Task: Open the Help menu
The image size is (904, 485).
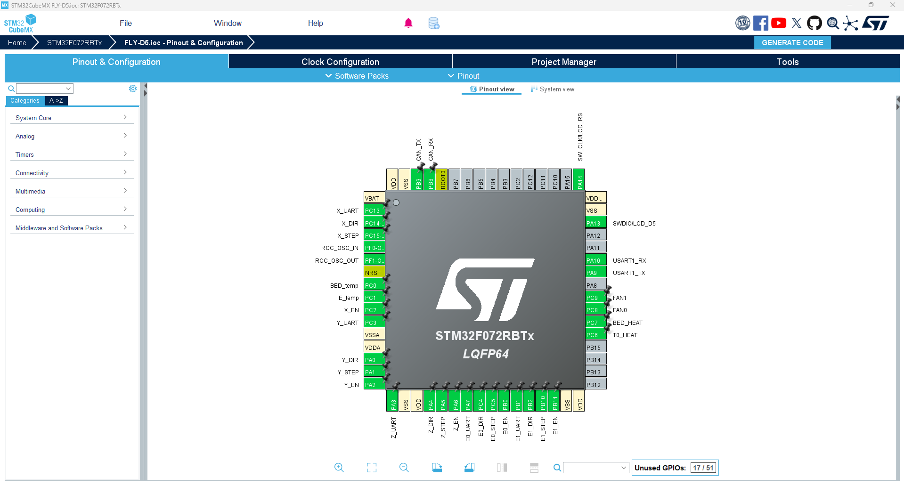Action: (316, 23)
